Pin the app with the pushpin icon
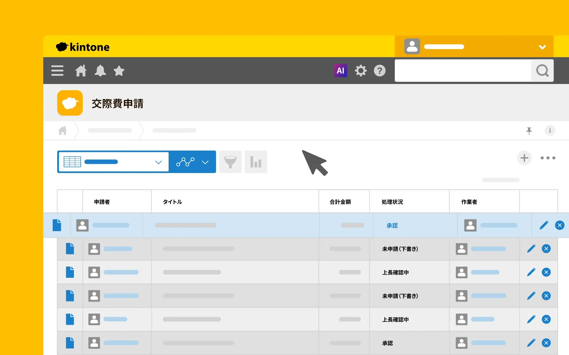The width and height of the screenshot is (569, 355). pyautogui.click(x=529, y=130)
